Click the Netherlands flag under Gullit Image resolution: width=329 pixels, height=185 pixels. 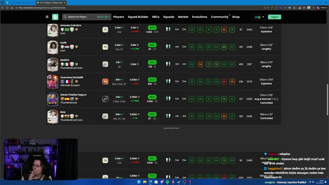click(67, 47)
